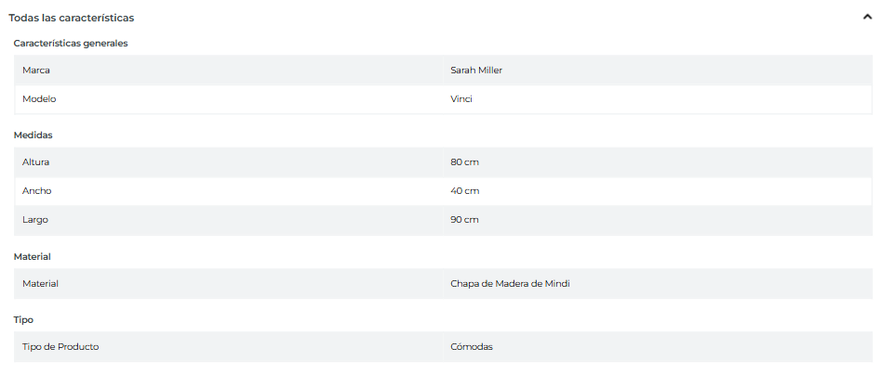
Task: Select the 90 cm length value
Action: pyautogui.click(x=464, y=220)
